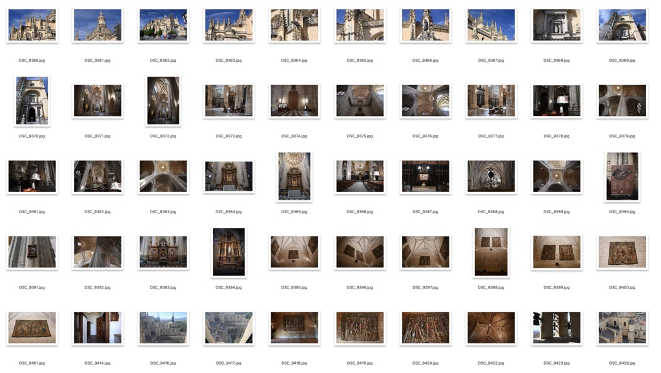Viewport: 661px width, 373px height.
Task: Select the DSC_9369.jpg thumbnail
Action: [x=622, y=25]
